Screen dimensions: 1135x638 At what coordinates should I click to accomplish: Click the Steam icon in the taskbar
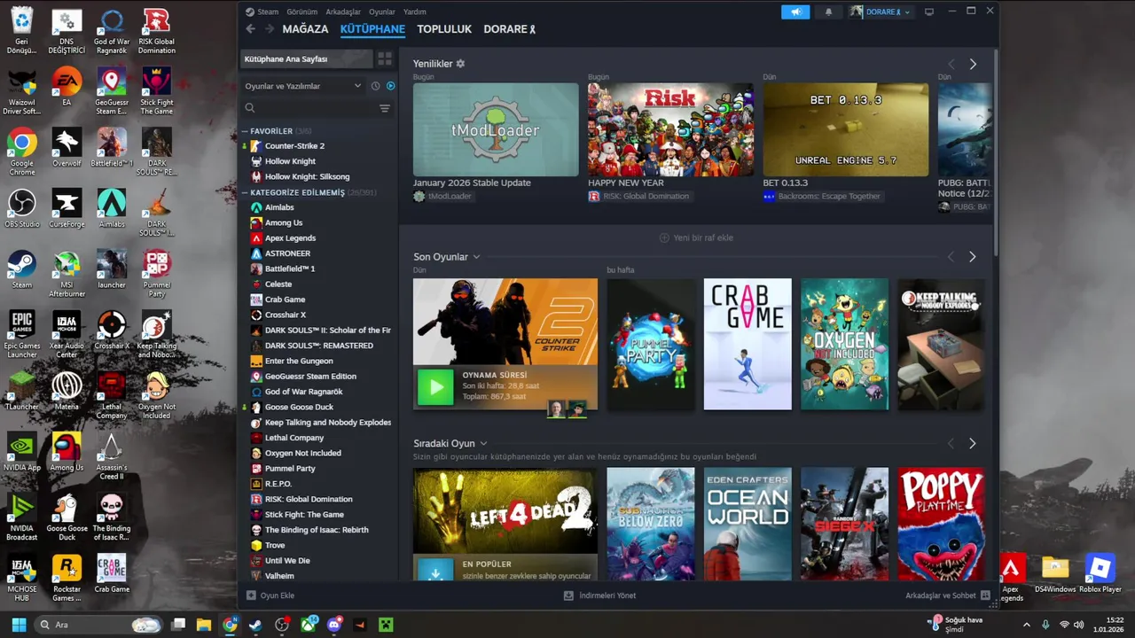coord(255,625)
